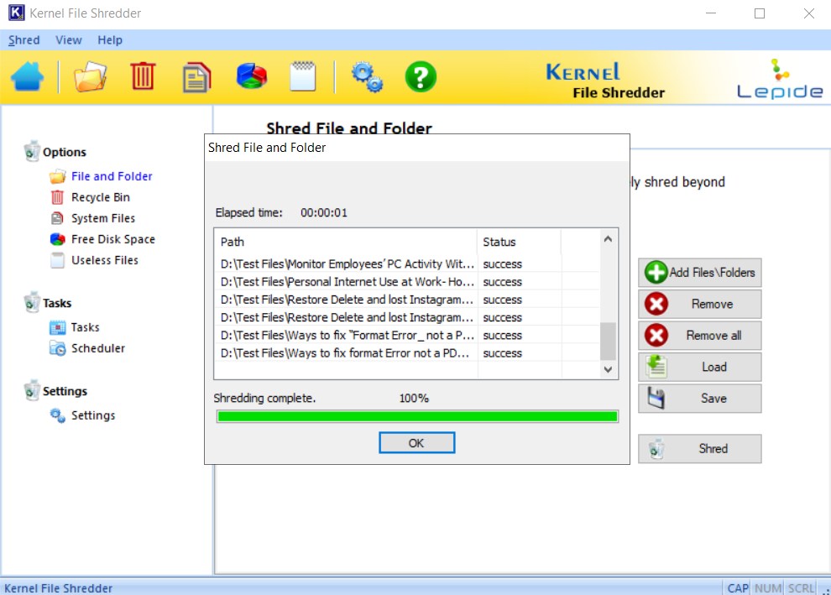Select Personal Internet Use at Work row
Screen dimensions: 831x595
coord(407,282)
